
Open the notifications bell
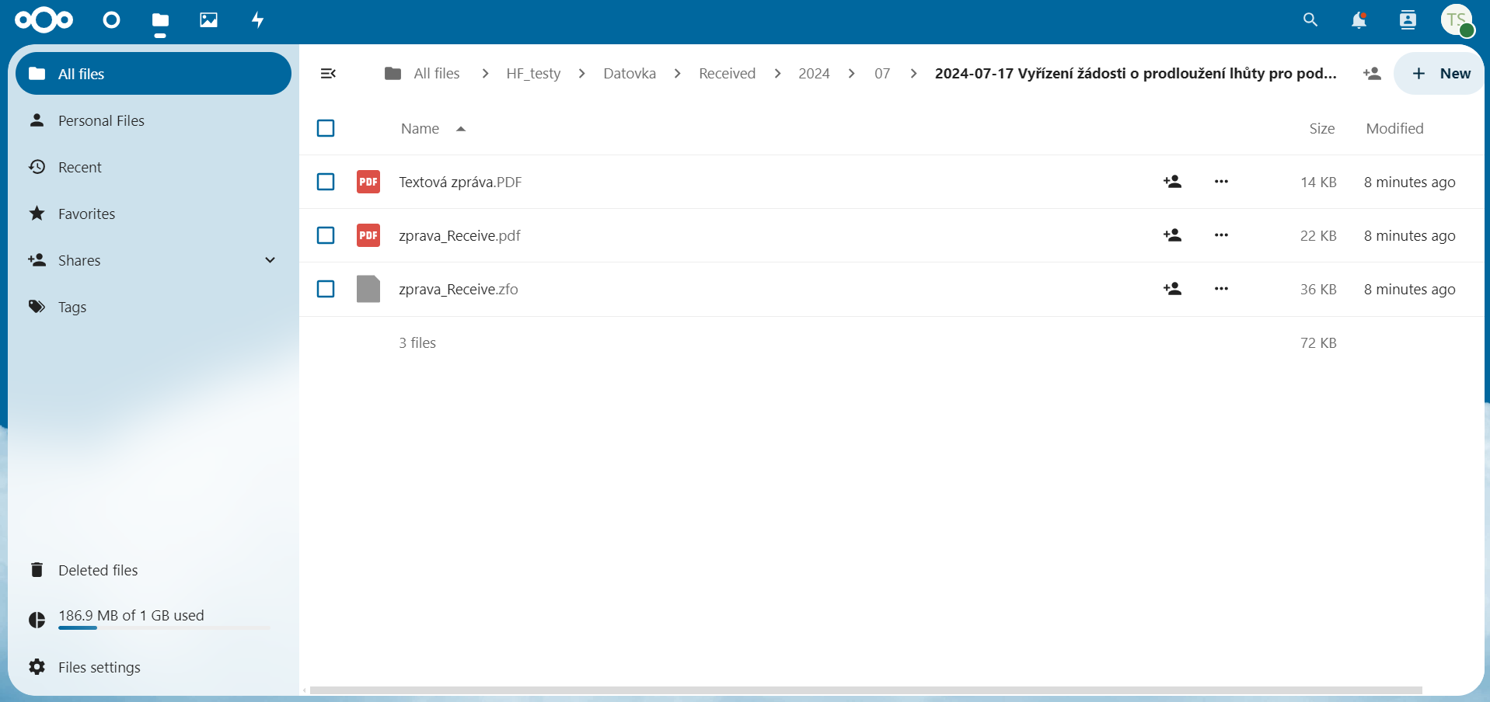(x=1358, y=20)
